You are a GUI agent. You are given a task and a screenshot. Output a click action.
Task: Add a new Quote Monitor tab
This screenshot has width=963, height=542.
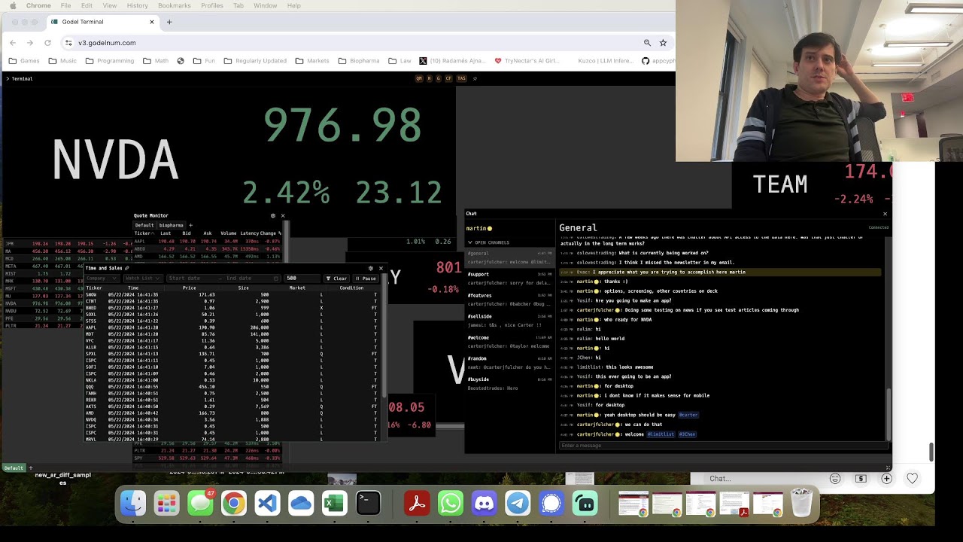190,225
